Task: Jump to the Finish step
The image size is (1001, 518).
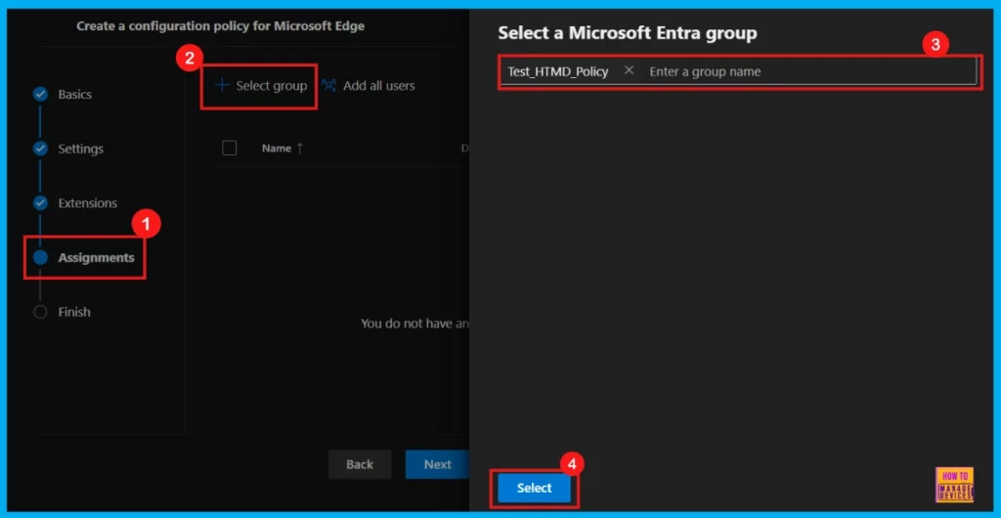Action: coord(74,312)
